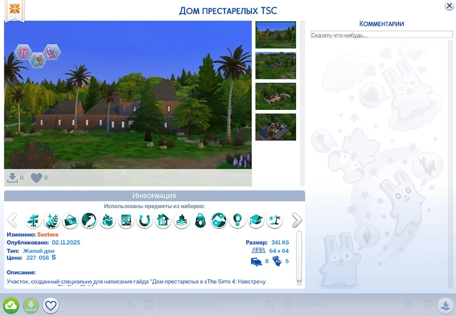456x316 pixels.
Task: Click the signpost pack icon
Action: click(33, 220)
